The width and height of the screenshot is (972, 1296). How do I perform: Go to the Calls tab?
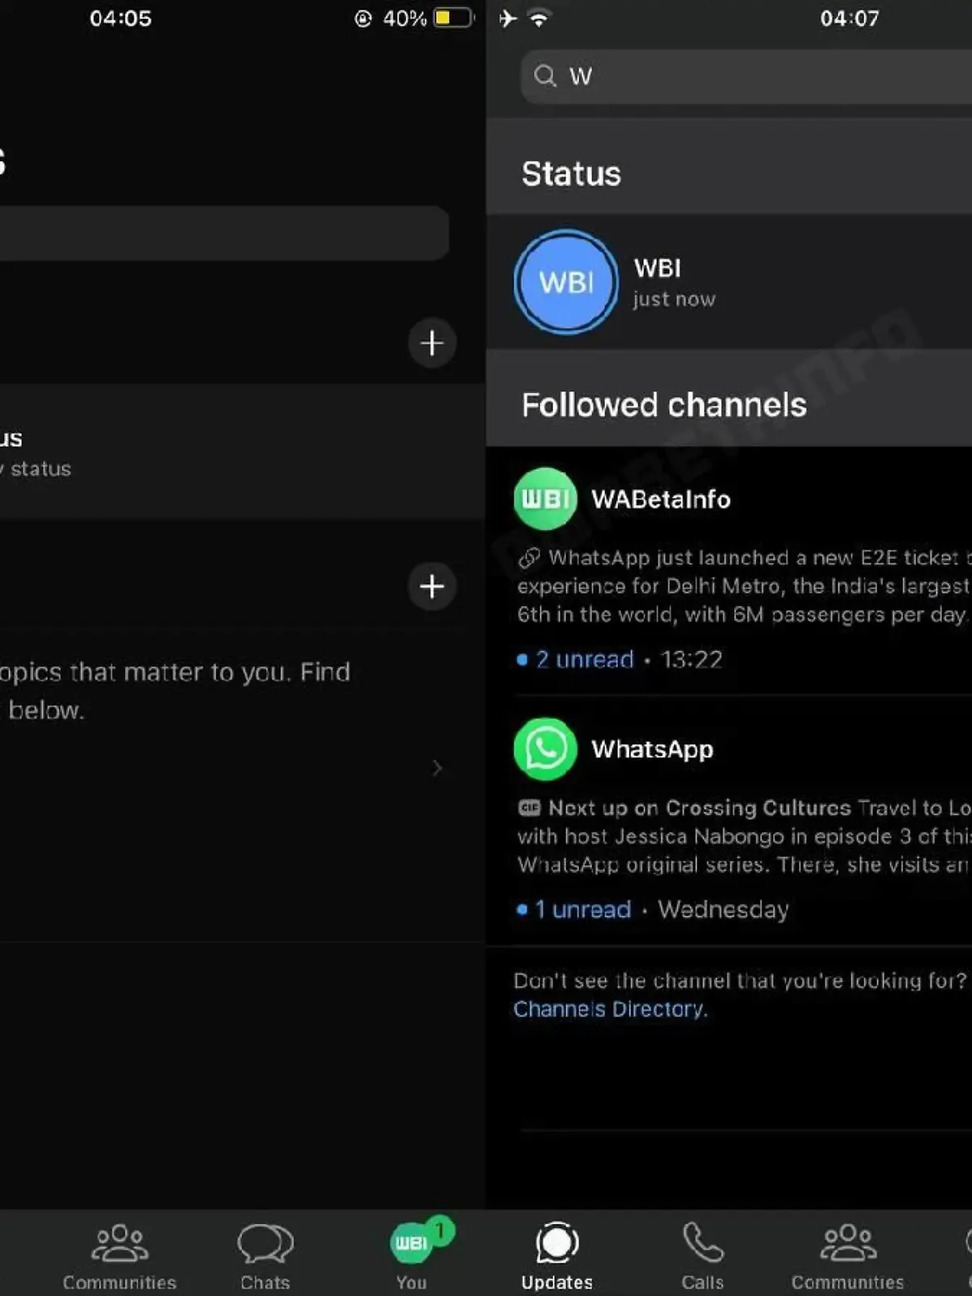(x=702, y=1256)
